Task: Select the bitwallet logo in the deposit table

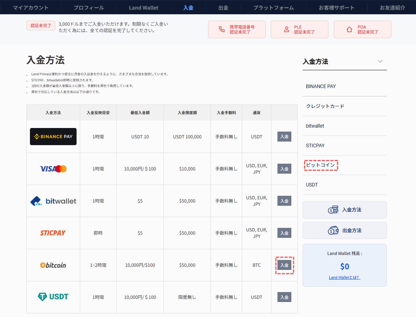Action: coord(53,201)
